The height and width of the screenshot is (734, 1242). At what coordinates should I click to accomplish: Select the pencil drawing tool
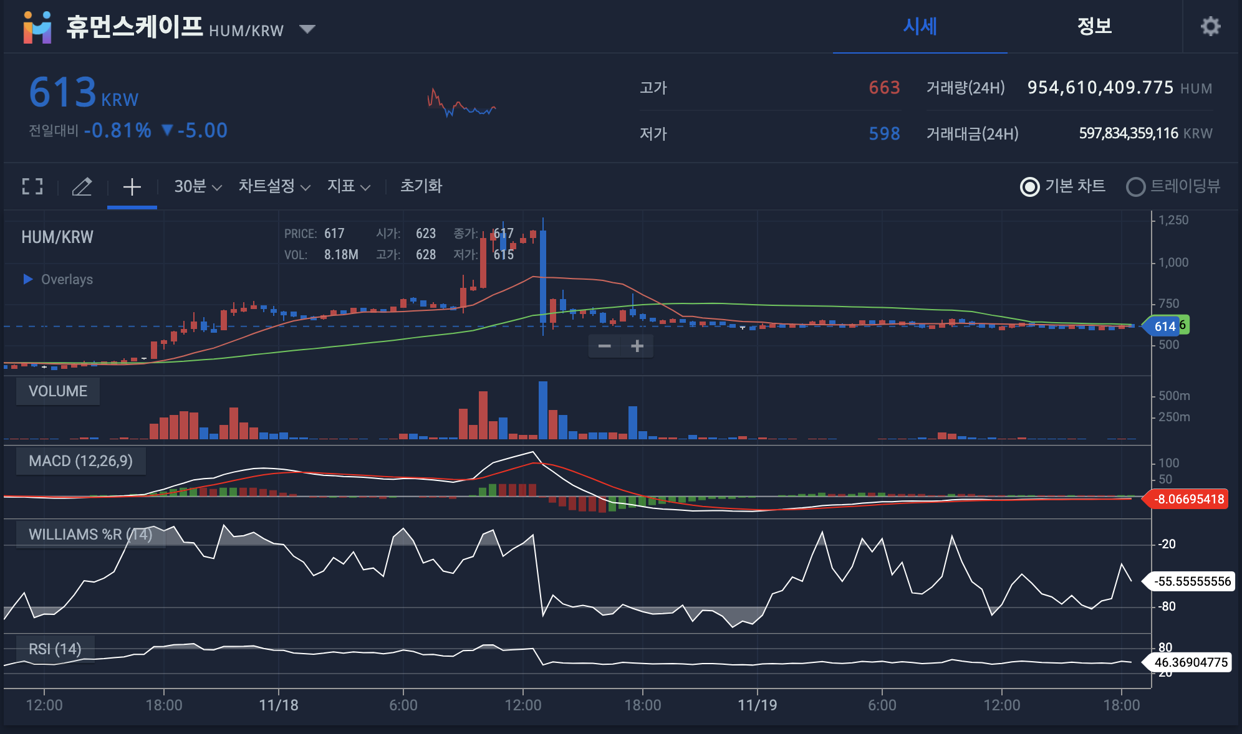[x=82, y=186]
